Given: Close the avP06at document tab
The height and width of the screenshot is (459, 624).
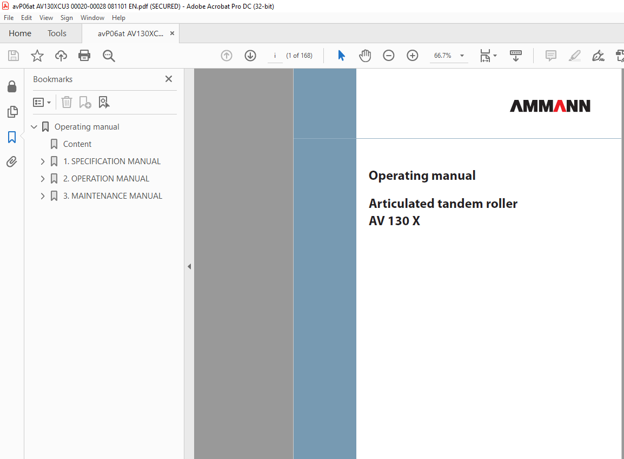Looking at the screenshot, I should (172, 33).
